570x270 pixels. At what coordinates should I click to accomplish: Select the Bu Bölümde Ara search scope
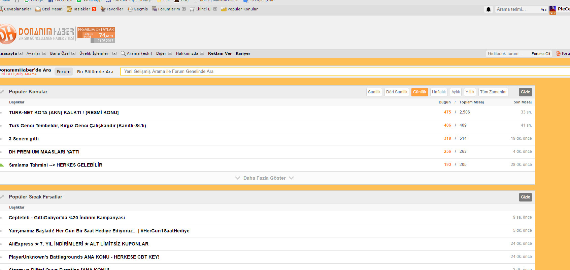click(x=95, y=72)
